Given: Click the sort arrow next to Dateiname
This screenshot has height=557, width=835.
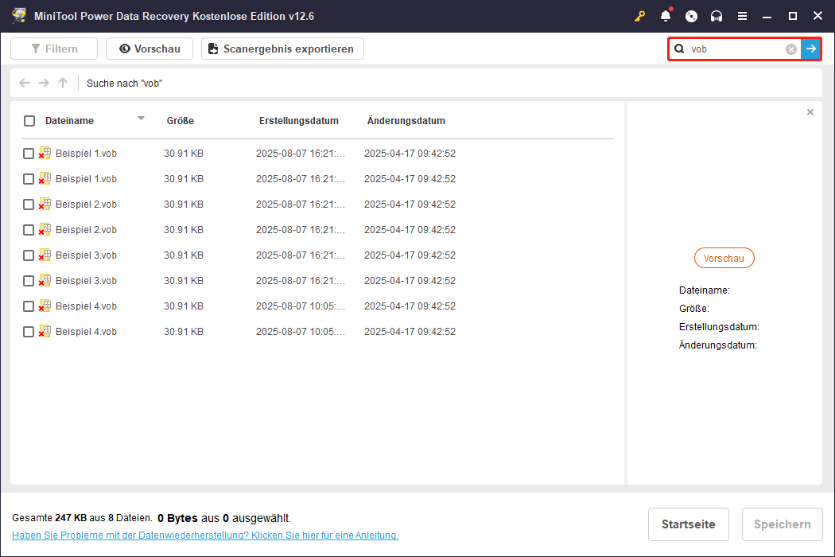Looking at the screenshot, I should 141,119.
